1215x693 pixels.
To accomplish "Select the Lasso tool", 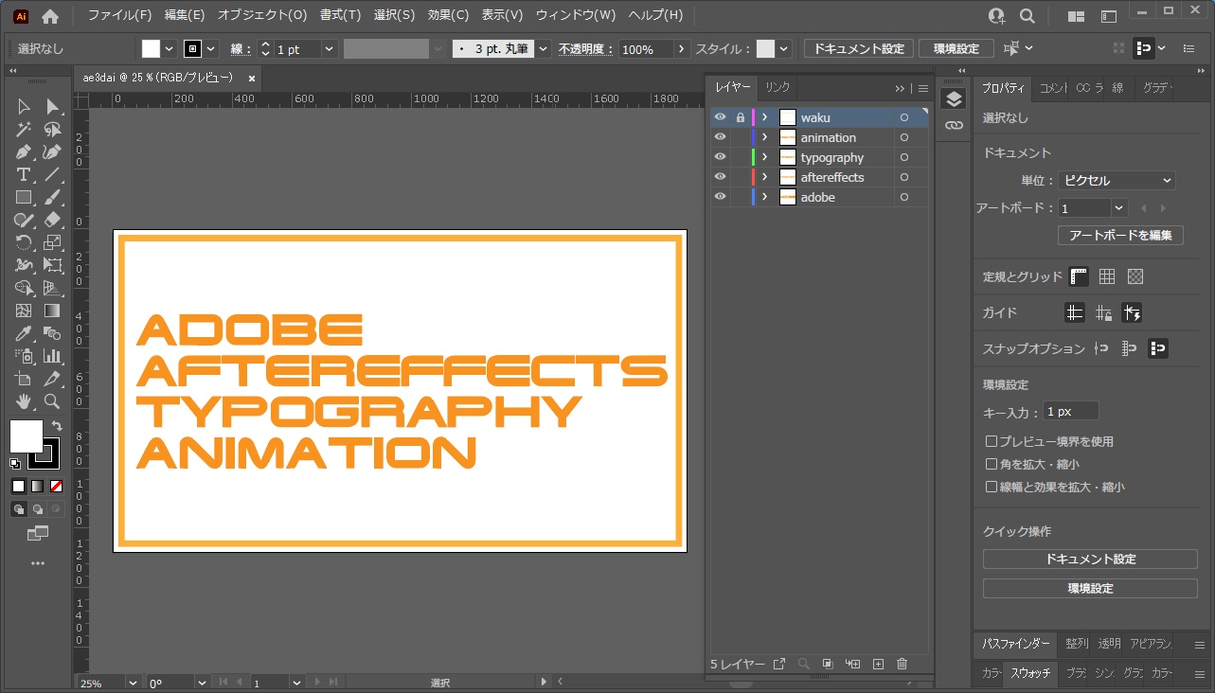I will pyautogui.click(x=53, y=130).
